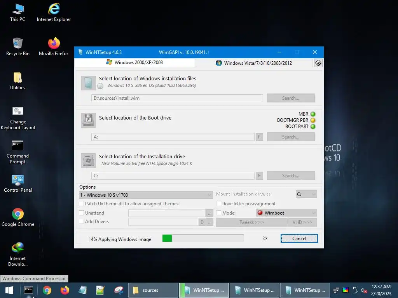Switch to sources folder taskbar window

(x=153, y=290)
